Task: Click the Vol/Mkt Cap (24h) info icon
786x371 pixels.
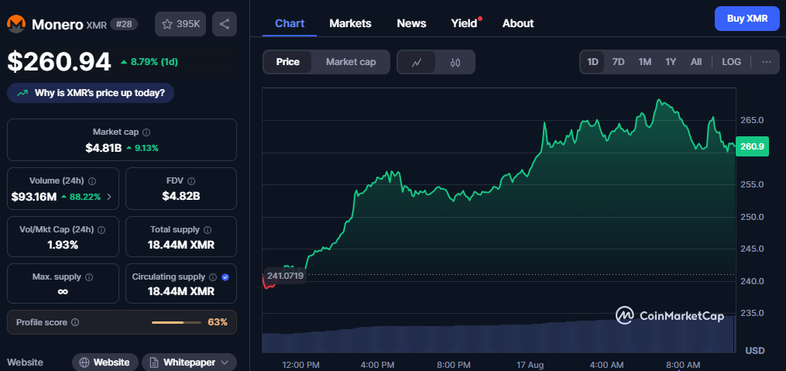Action: (x=101, y=229)
